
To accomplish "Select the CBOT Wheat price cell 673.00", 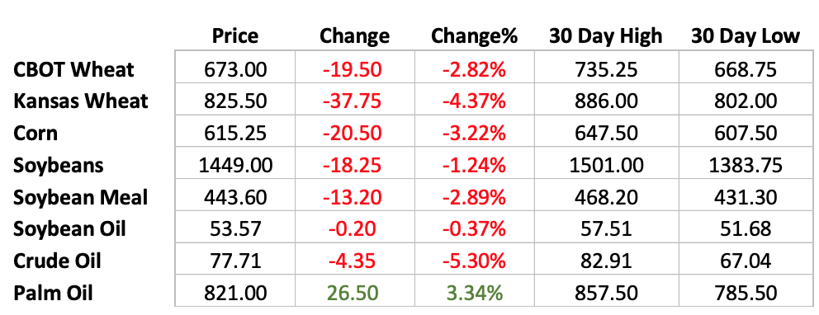I will pyautogui.click(x=235, y=69).
